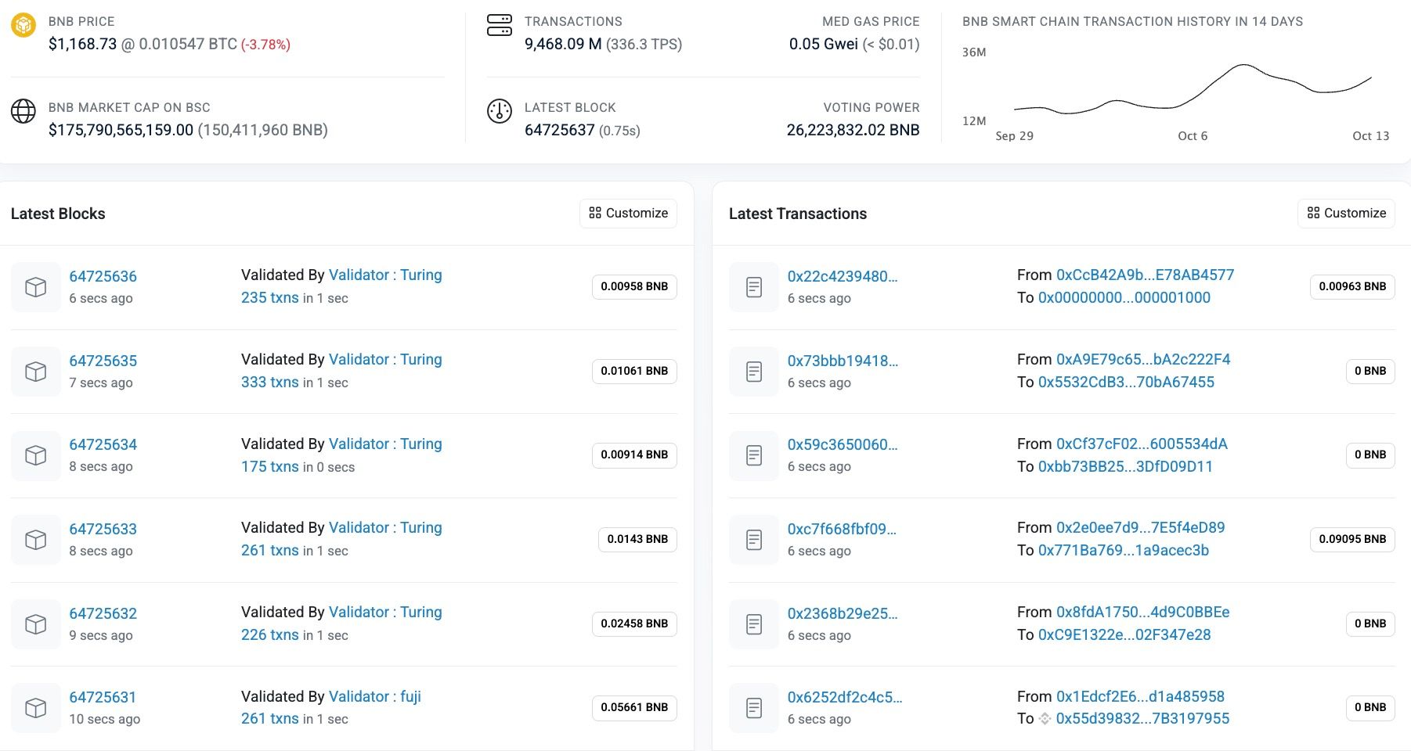
Task: Open Customize for Latest Blocks
Action: click(x=628, y=213)
